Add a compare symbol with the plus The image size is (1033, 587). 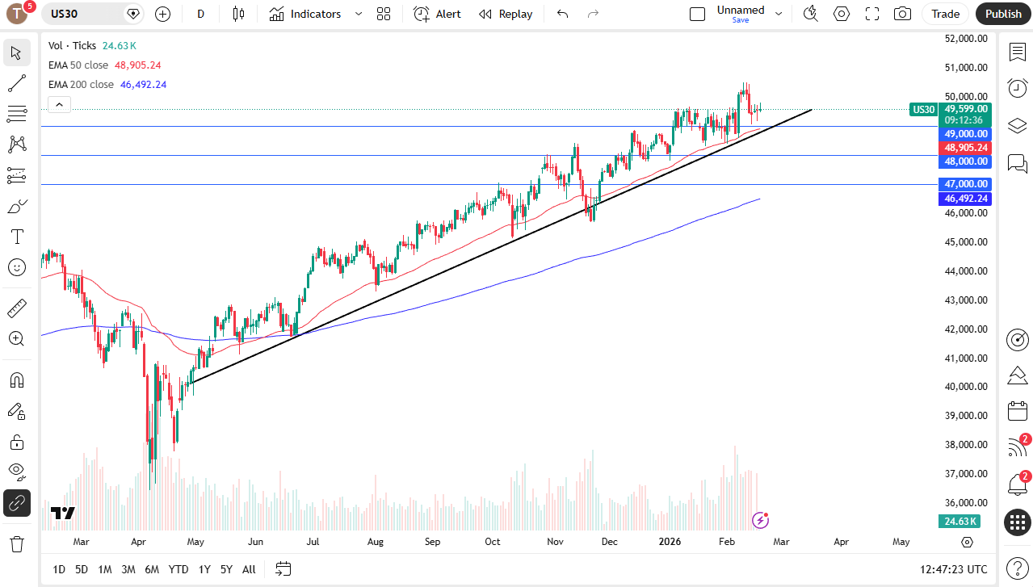[x=163, y=14]
